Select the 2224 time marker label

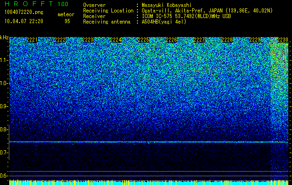116,40
